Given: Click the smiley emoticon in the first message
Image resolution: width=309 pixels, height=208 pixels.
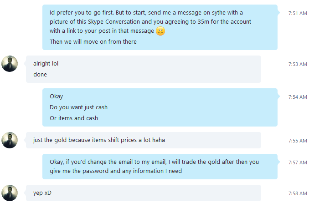Looking at the screenshot, I should pyautogui.click(x=160, y=31).
